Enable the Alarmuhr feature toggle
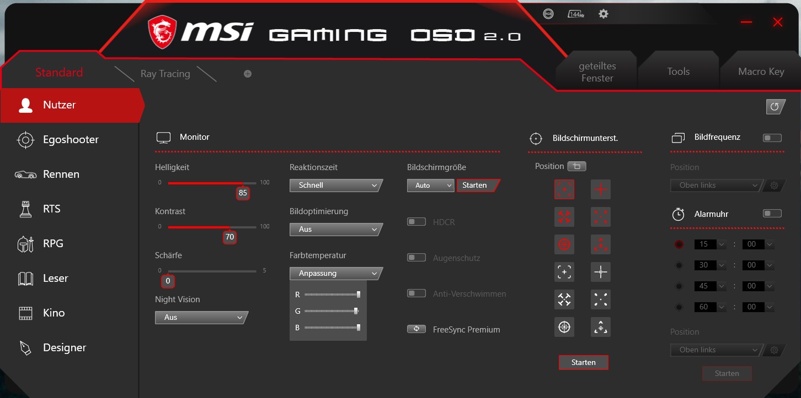Screen dimensions: 801x398 (772, 213)
